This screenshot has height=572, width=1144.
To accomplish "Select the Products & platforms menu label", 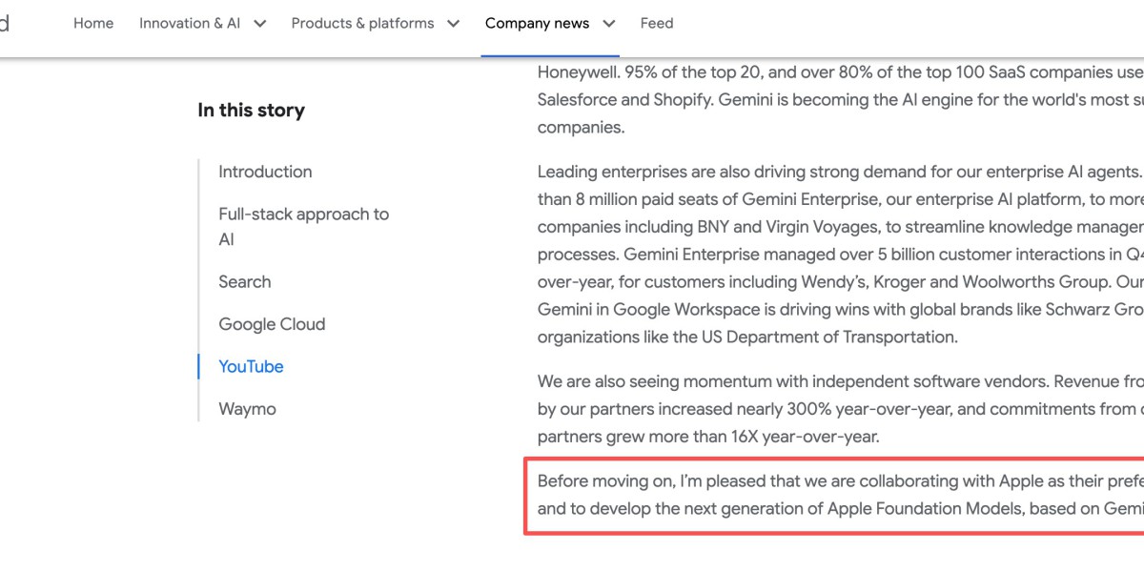I will pyautogui.click(x=362, y=23).
